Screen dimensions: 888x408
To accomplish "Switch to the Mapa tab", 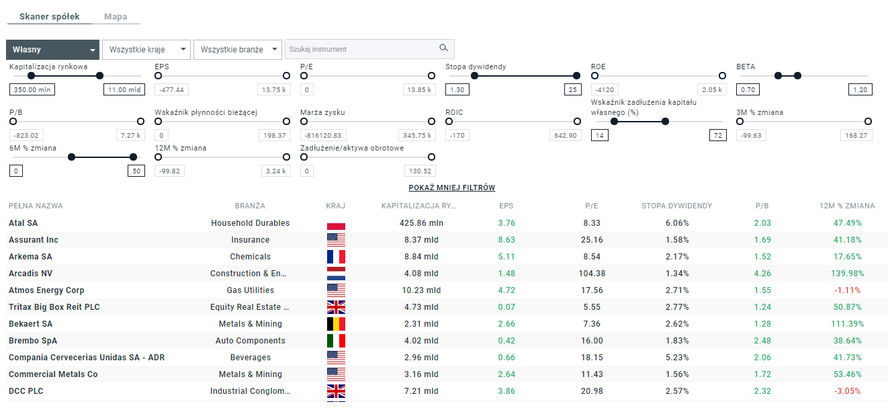I will 116,17.
